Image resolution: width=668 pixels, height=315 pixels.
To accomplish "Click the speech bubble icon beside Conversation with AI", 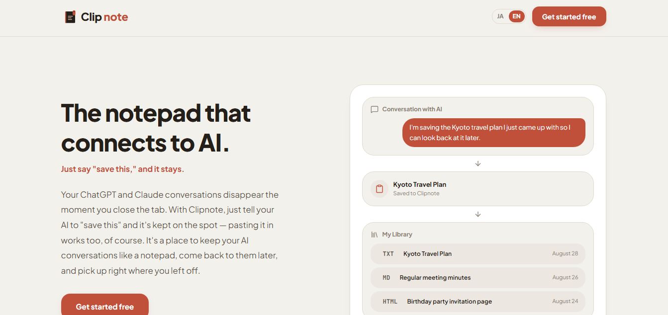I will click(x=375, y=109).
